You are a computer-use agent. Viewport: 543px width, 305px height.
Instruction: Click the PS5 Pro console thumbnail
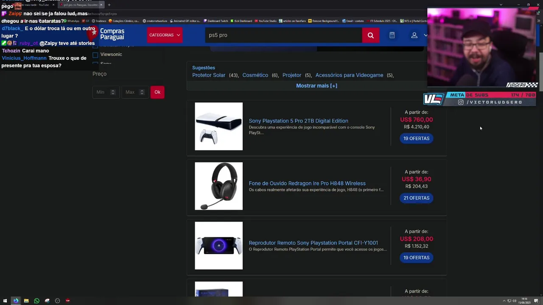[218, 126]
